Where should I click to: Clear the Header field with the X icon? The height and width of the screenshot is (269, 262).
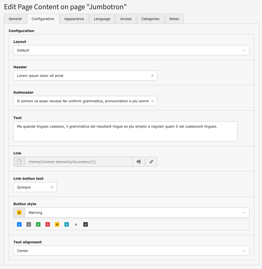[152, 76]
